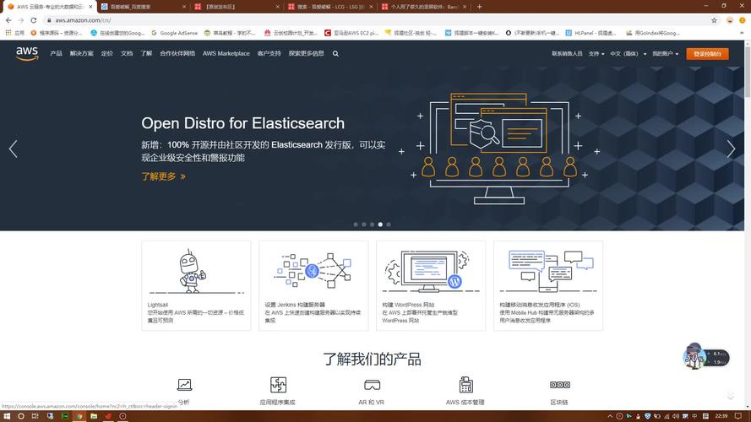Go to previous carousel slide arrow
The image size is (751, 422).
point(14,149)
